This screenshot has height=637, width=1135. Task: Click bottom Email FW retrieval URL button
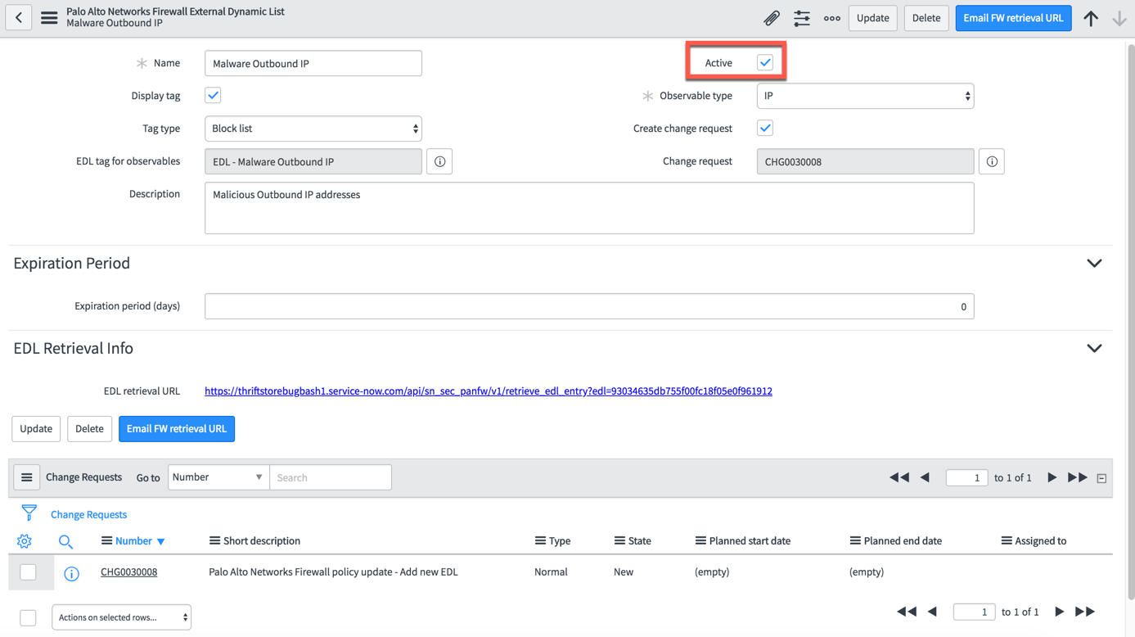pyautogui.click(x=177, y=429)
